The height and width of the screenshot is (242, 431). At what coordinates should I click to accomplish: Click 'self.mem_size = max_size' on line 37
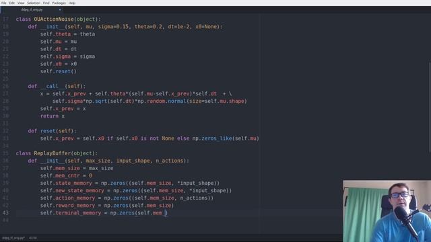click(77, 168)
